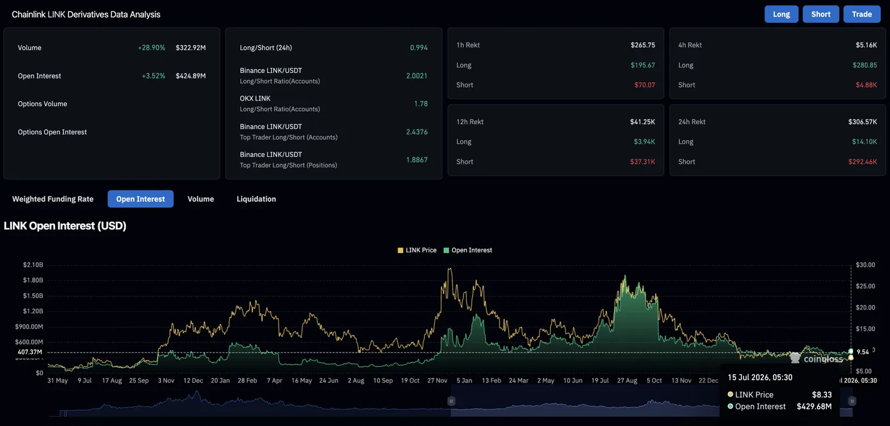Click the Short button at top right
Image resolution: width=890 pixels, height=426 pixels.
click(x=821, y=14)
